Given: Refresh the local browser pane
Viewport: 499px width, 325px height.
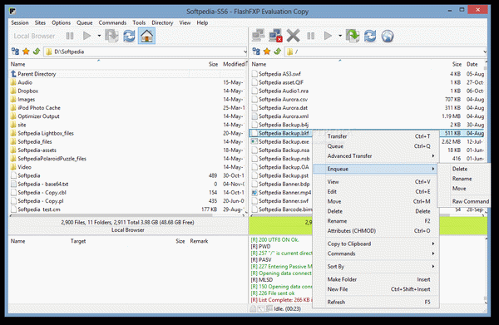Looking at the screenshot, I should [129, 36].
